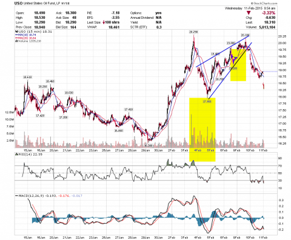Viewport: 291px width, 240px height.
Task: Click the Bid Size value 164
Action: 73,27
